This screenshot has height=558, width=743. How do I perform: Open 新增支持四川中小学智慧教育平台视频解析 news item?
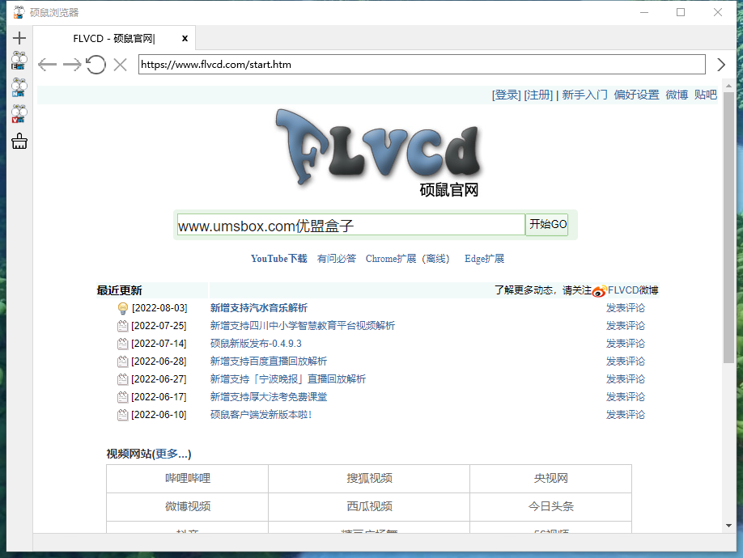point(303,326)
